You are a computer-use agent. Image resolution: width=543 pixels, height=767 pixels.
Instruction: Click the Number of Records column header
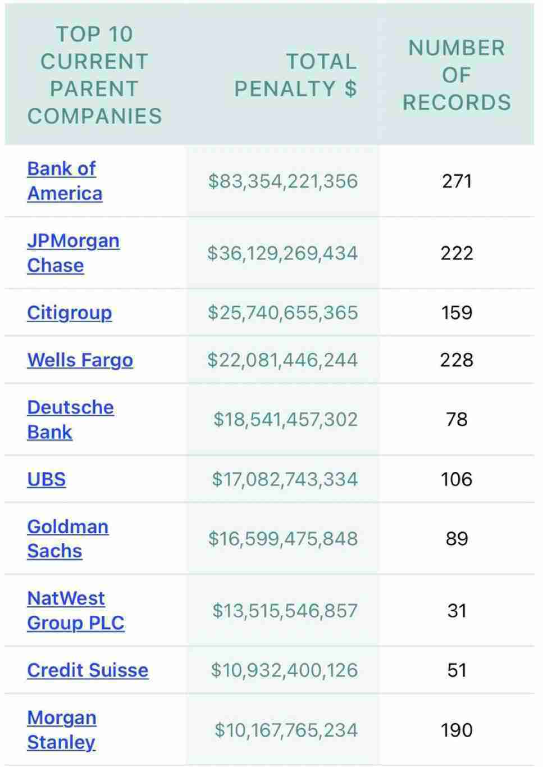(x=457, y=75)
